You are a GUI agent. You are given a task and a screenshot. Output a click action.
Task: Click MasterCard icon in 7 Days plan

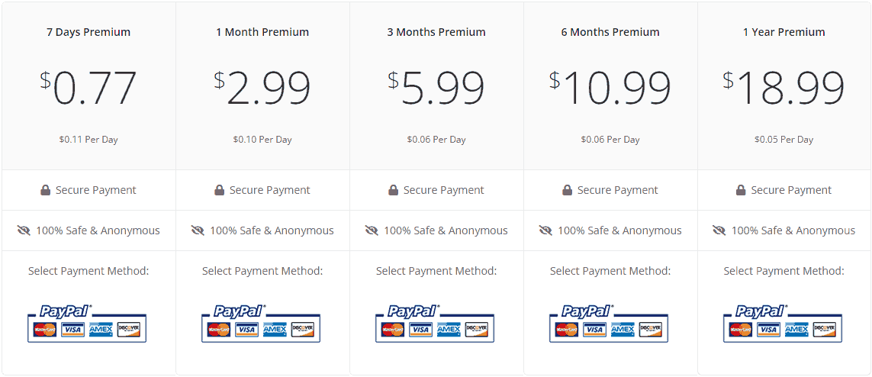[x=45, y=330]
